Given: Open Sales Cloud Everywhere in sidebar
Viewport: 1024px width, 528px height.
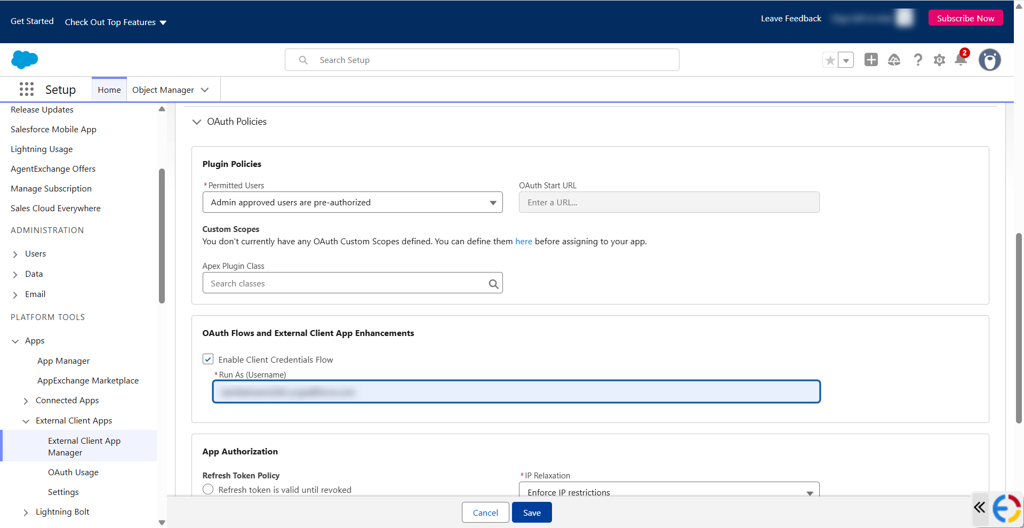Looking at the screenshot, I should click(55, 209).
